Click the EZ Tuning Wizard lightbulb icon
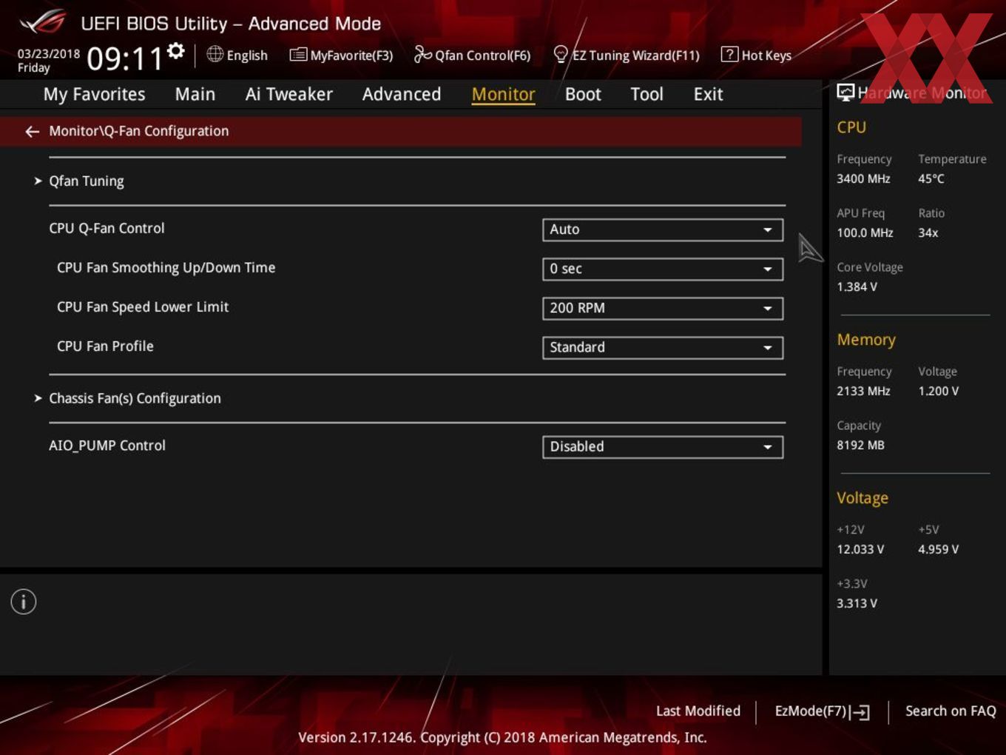 point(561,54)
